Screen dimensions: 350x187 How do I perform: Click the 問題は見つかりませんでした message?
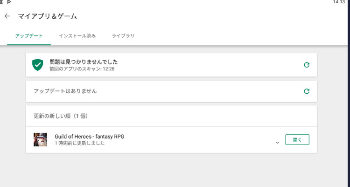[x=84, y=62]
